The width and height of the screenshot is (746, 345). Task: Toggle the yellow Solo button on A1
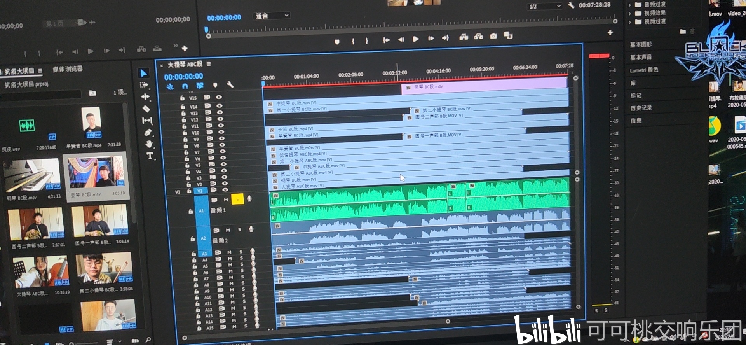[237, 199]
